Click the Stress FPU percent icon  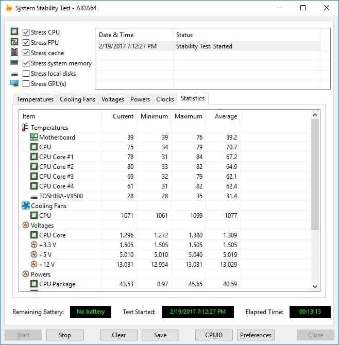click(14, 42)
